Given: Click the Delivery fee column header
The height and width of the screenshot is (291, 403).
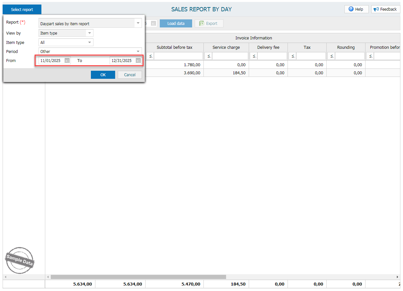Looking at the screenshot, I should 268,47.
